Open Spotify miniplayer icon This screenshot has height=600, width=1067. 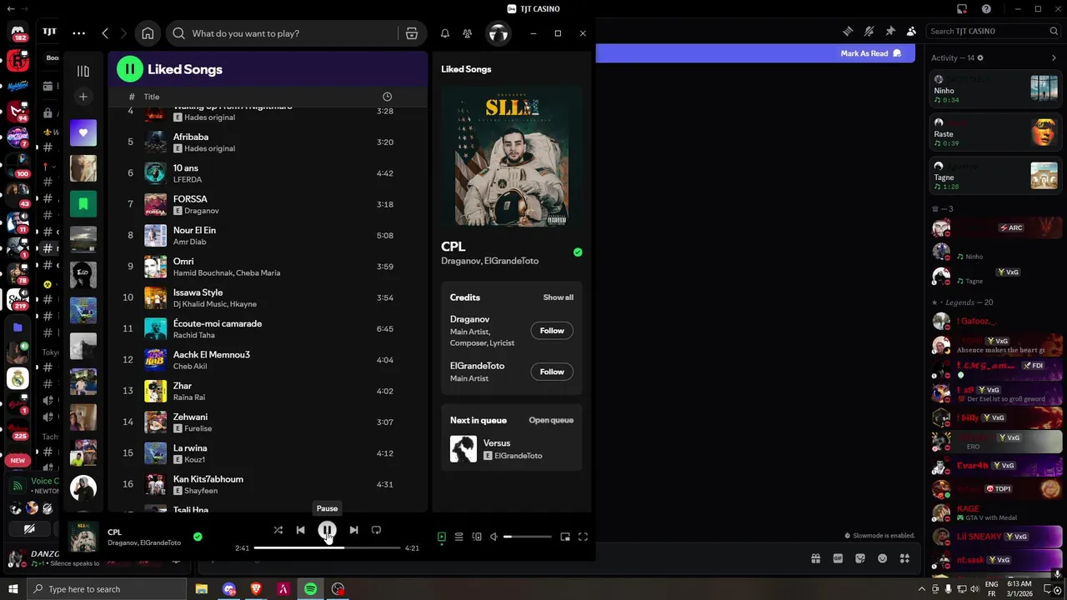pyautogui.click(x=565, y=537)
